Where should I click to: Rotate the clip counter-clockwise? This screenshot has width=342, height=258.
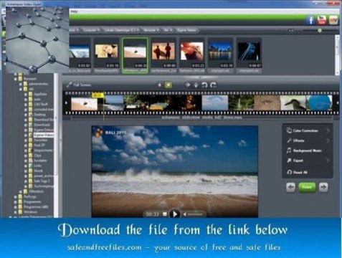[204, 85]
